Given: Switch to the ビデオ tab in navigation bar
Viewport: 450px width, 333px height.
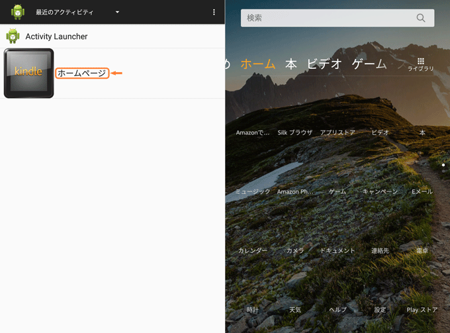Looking at the screenshot, I should point(324,64).
